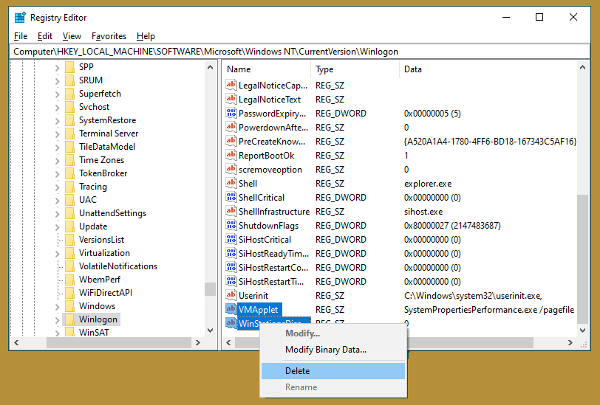Click the Shell string value icon
Viewport: 600px width, 405px height.
click(x=231, y=183)
